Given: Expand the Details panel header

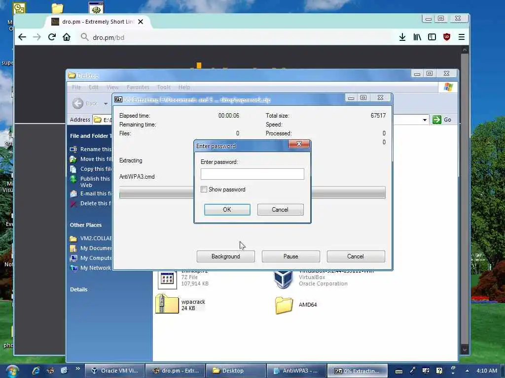Looking at the screenshot, I should coord(79,289).
